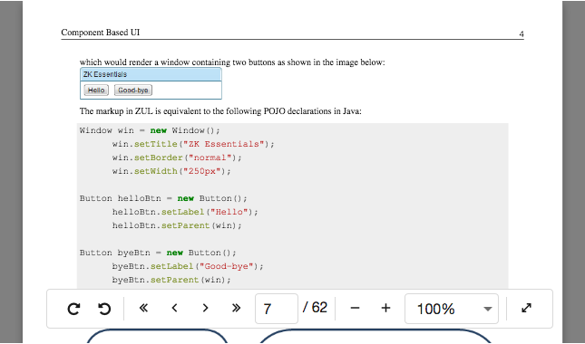Viewport: 585px width, 344px height.
Task: Zoom out with the minus icon
Action: point(355,308)
